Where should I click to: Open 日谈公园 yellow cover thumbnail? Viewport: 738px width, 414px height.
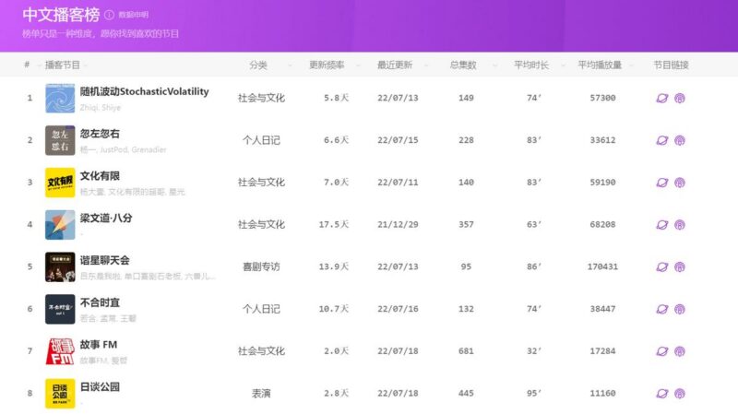[x=60, y=394]
